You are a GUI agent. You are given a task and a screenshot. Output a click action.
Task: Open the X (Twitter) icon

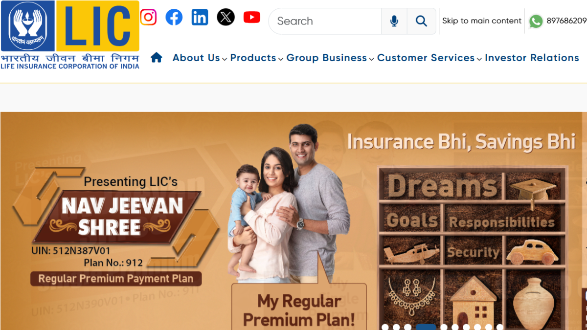(226, 18)
